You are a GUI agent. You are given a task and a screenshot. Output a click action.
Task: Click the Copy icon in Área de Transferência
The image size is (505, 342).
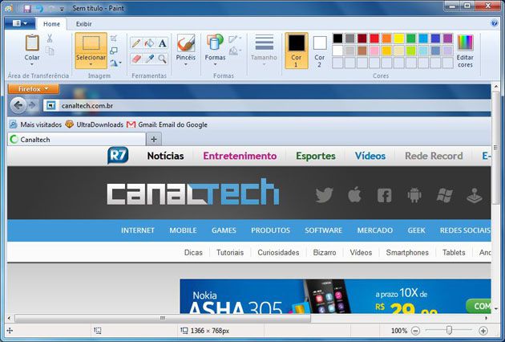tap(50, 51)
